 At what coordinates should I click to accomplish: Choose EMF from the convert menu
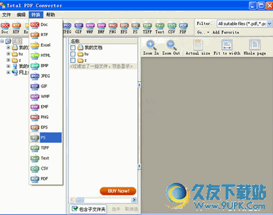[46, 107]
